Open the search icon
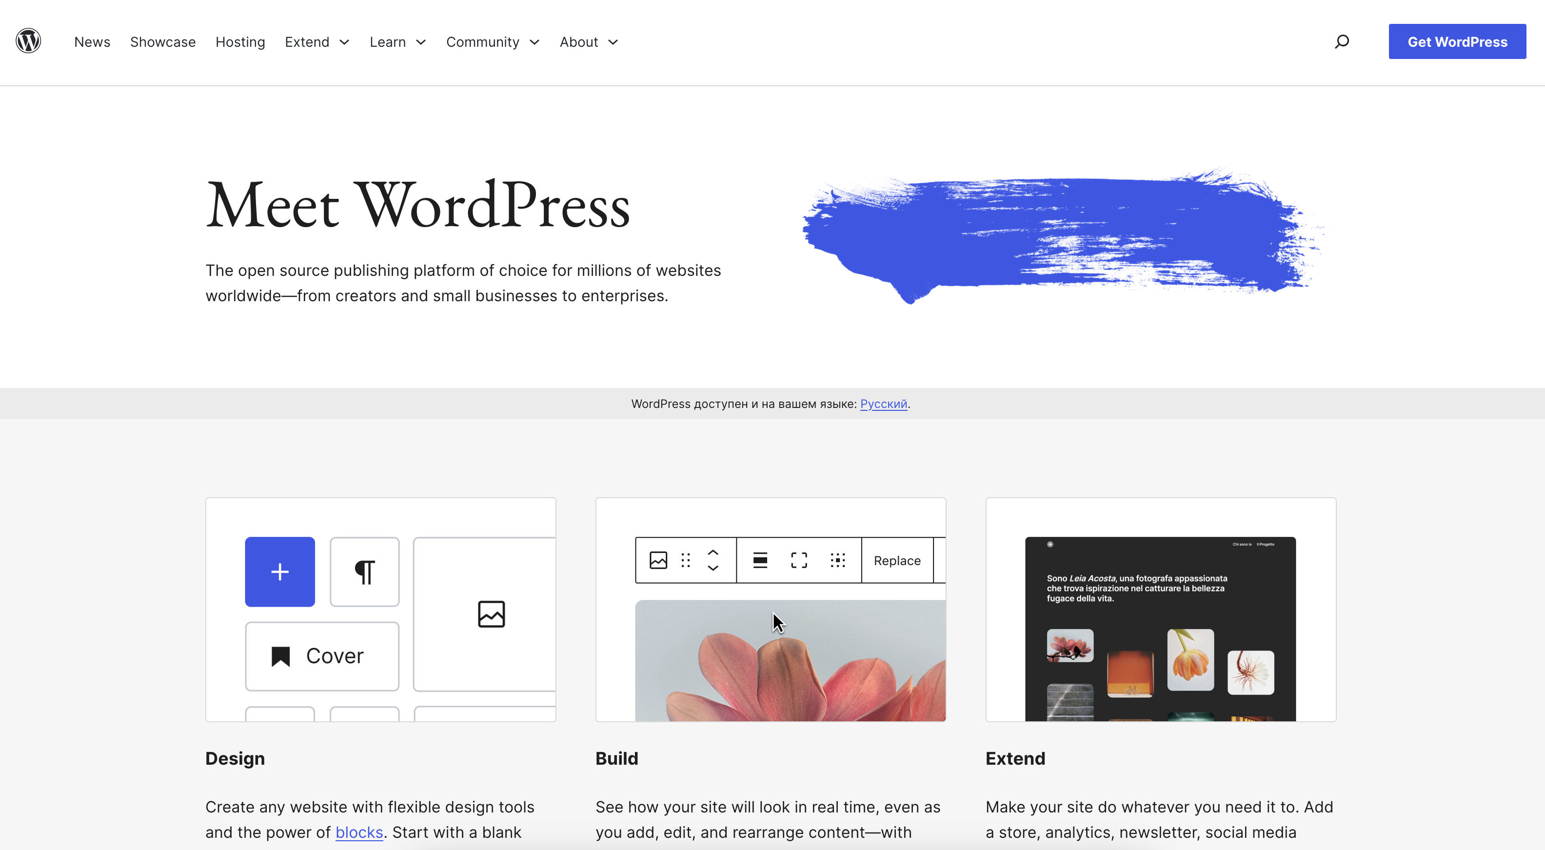1545x850 pixels. pos(1342,41)
